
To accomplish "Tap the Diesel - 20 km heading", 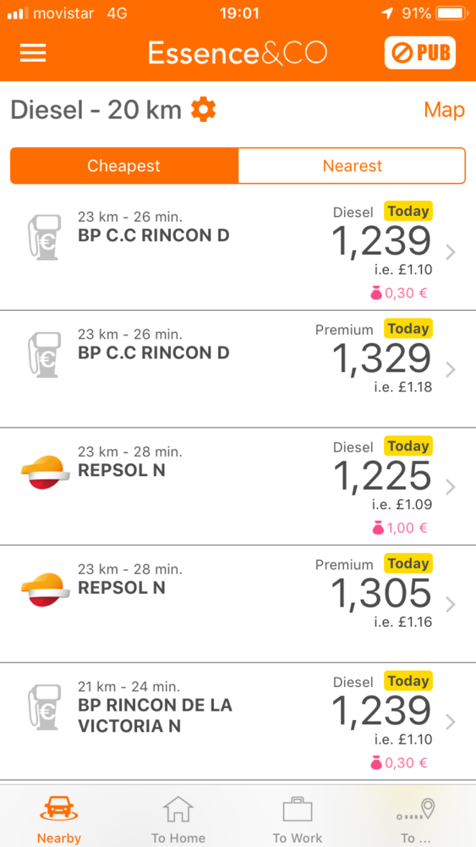I will click(x=96, y=110).
